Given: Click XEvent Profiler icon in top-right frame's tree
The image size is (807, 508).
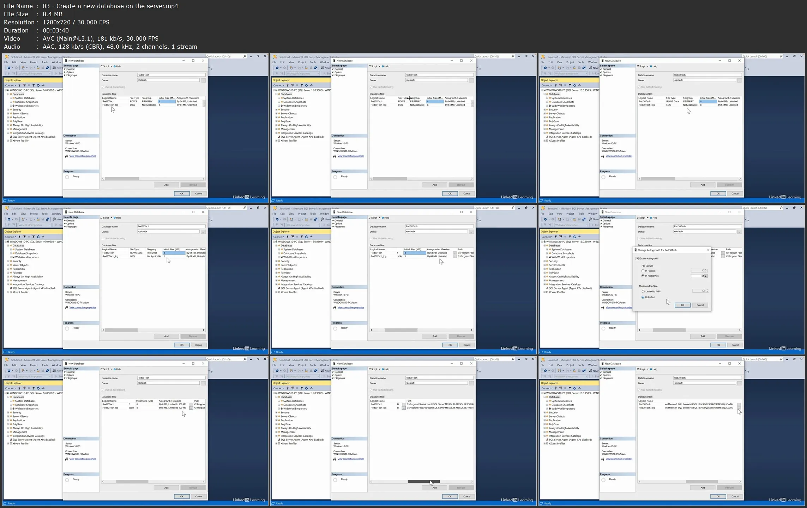Looking at the screenshot, I should [x=547, y=141].
